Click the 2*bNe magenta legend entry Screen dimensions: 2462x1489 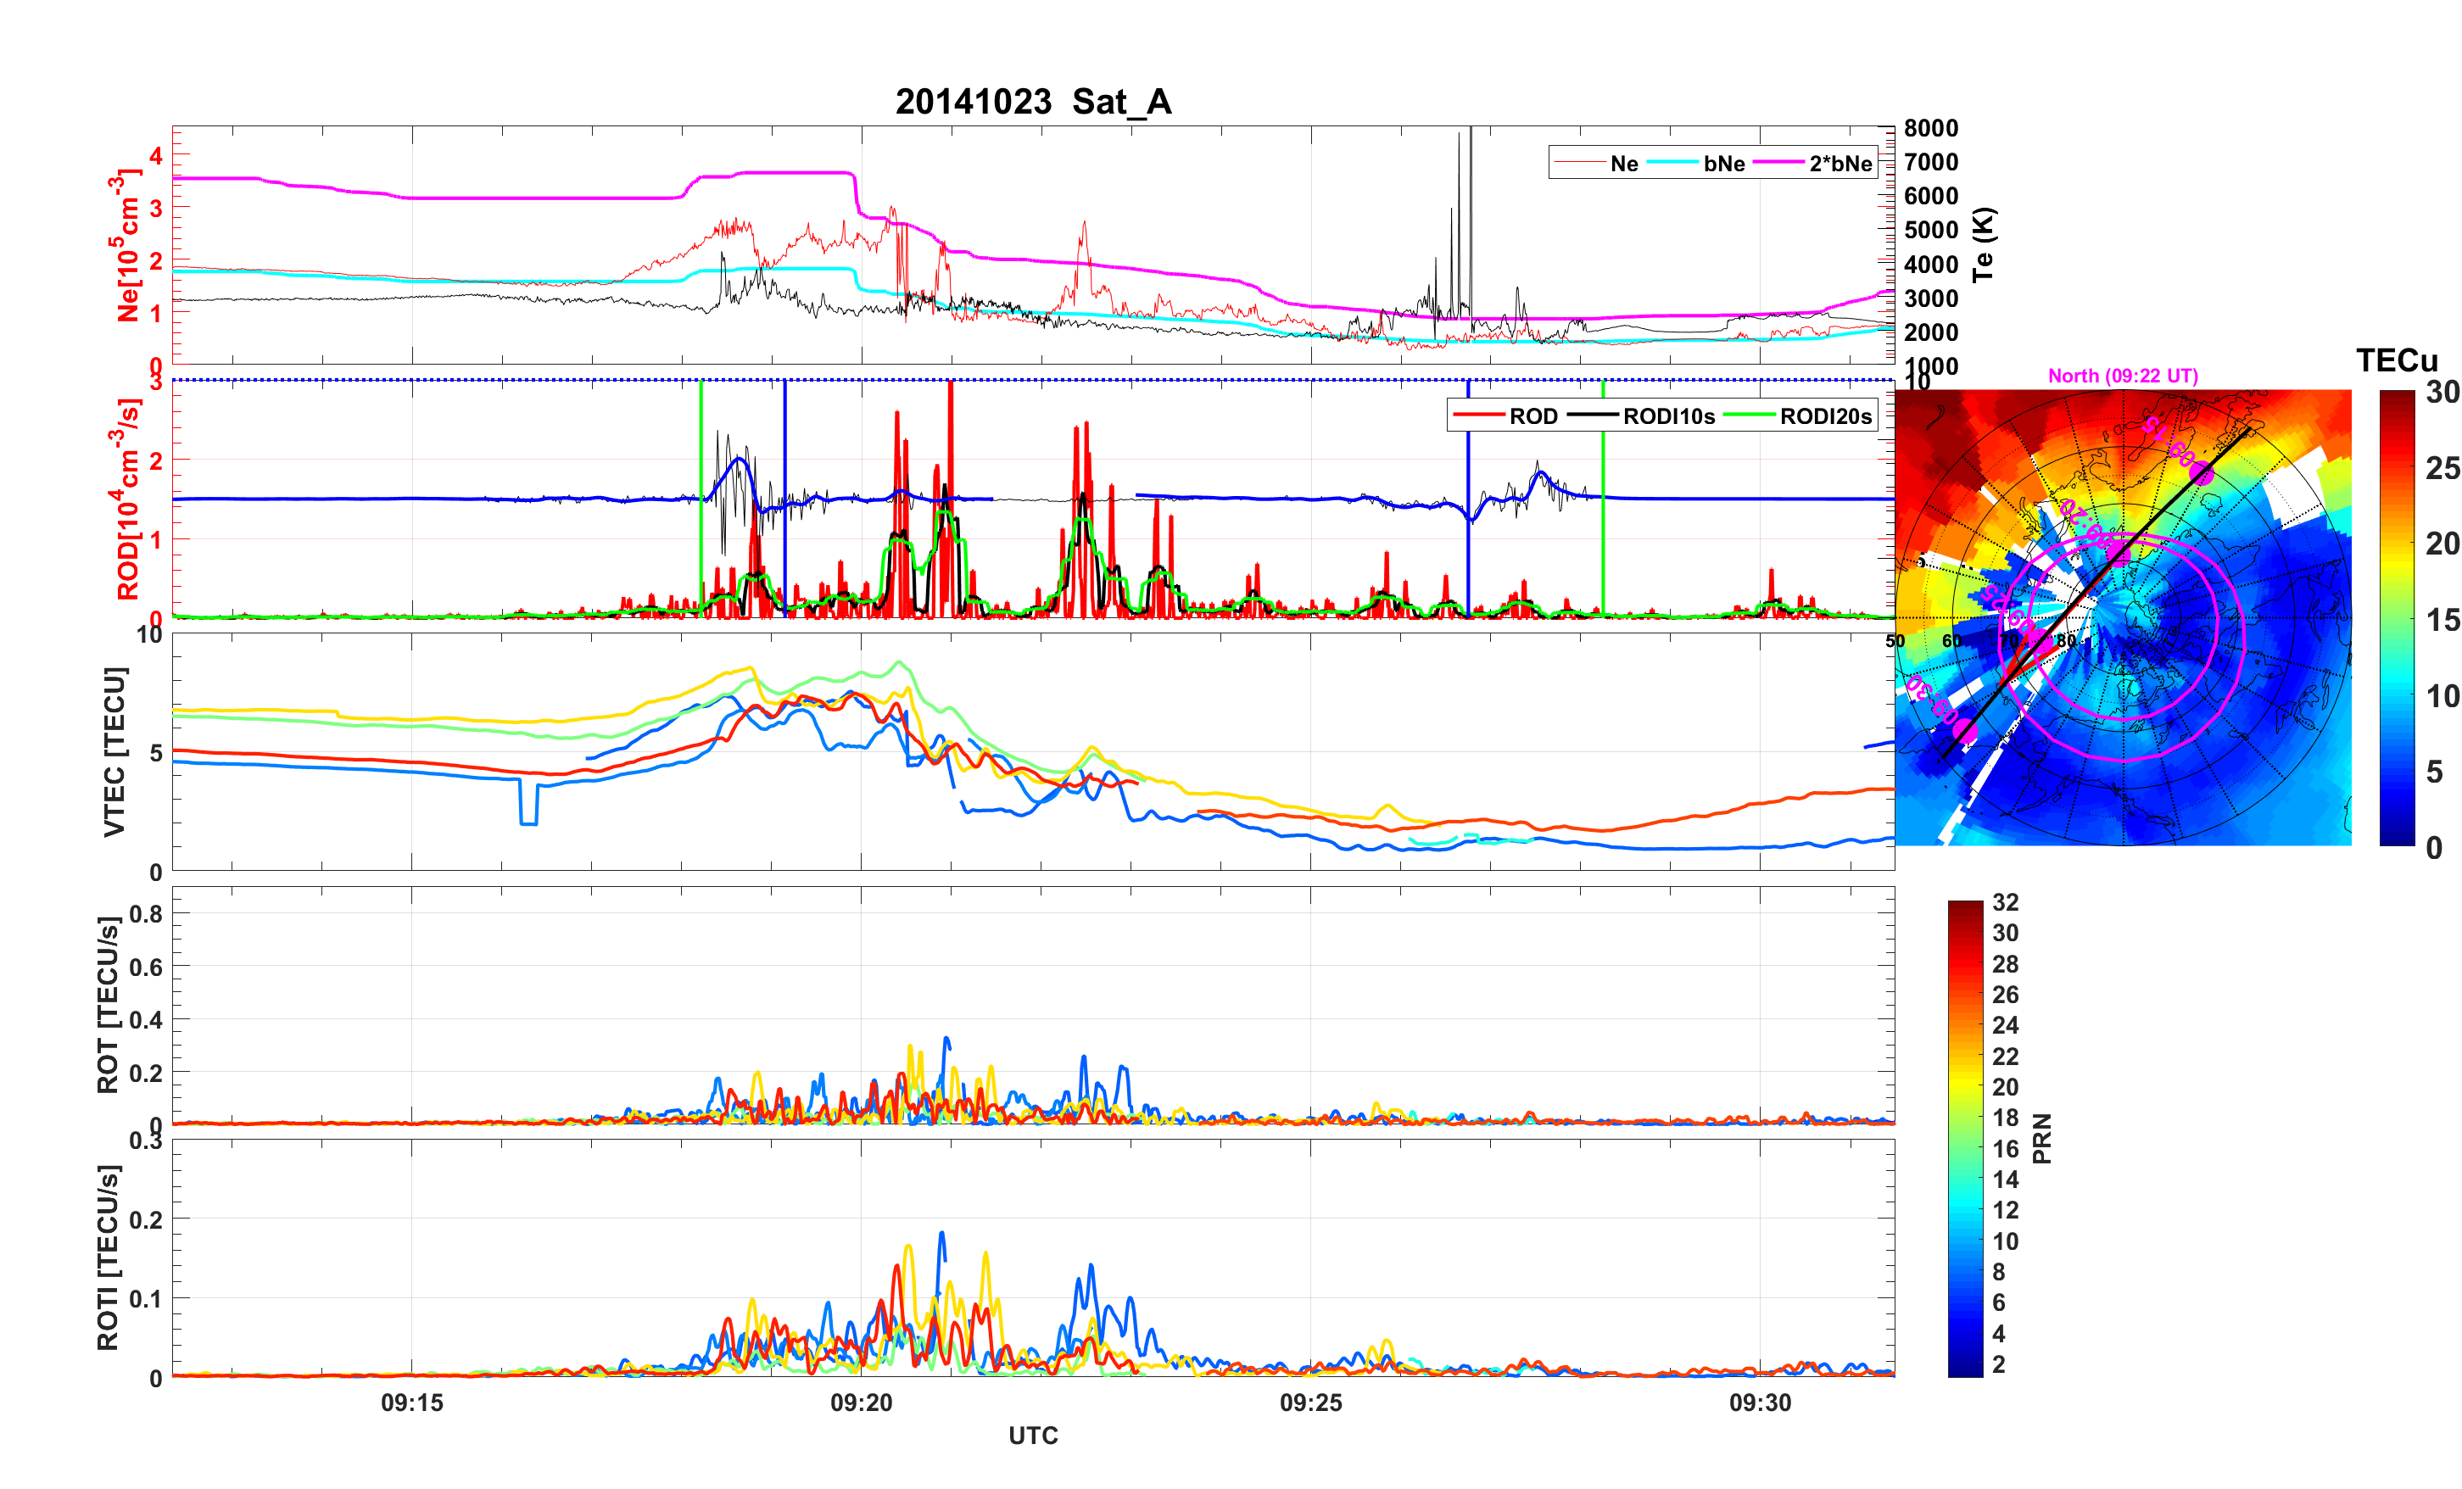1840,164
